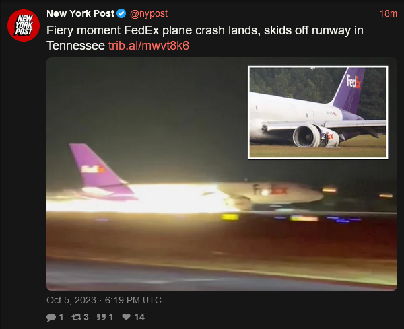404x329 pixels.
Task: Open the trib.al/mwvt8k6 link
Action: (149, 46)
